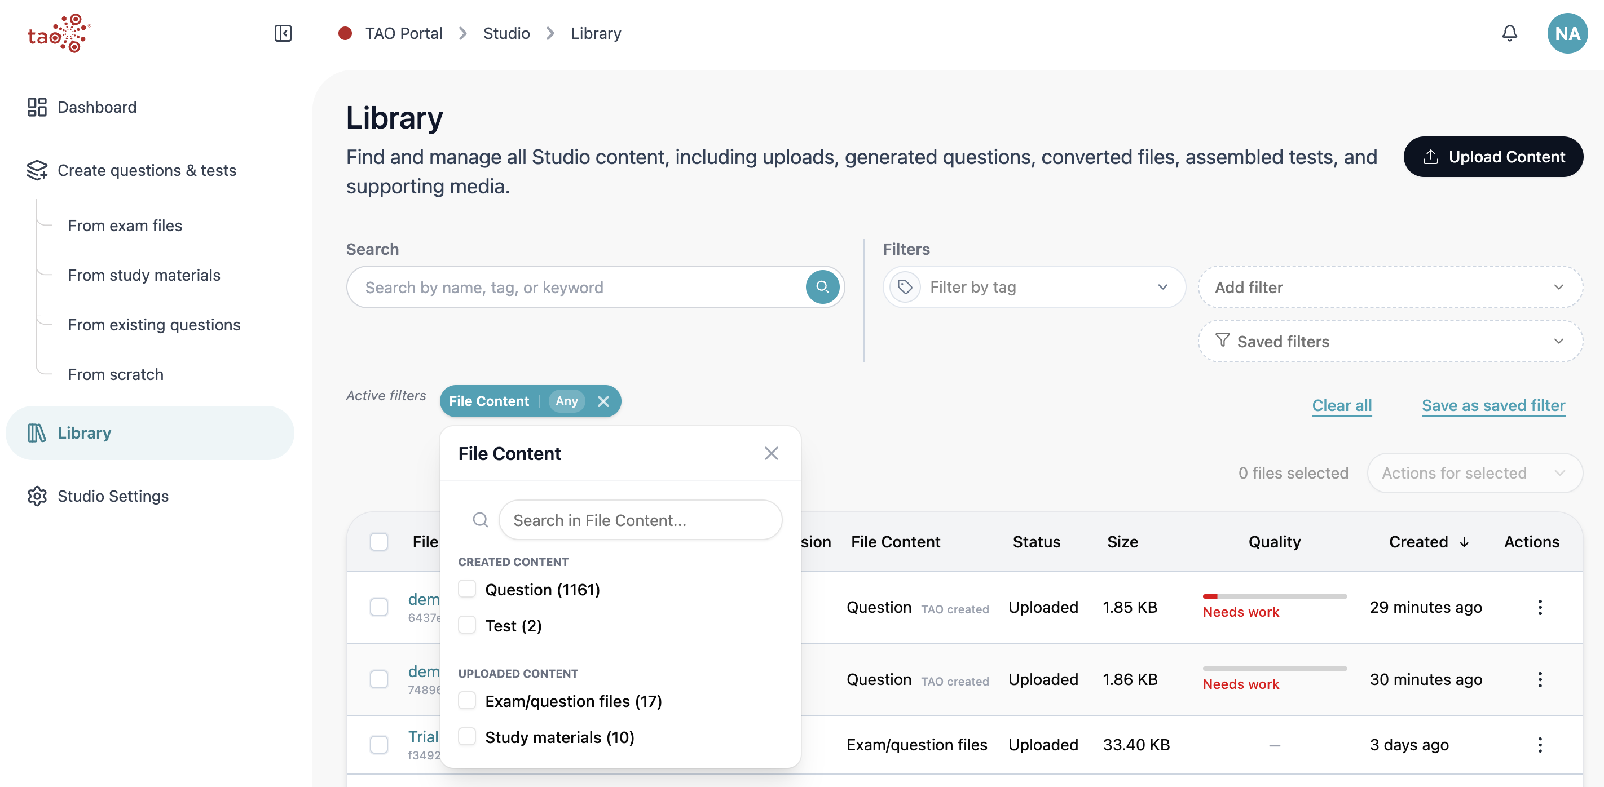
Task: Click the Library books icon in sidebar
Action: 37,433
